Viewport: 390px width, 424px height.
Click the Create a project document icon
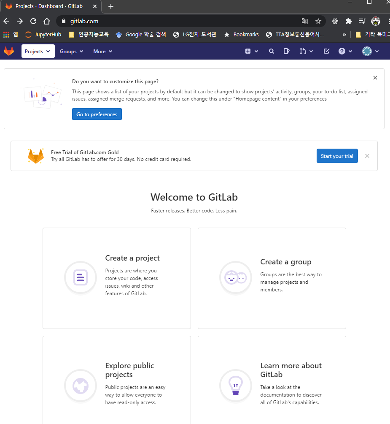click(x=81, y=277)
